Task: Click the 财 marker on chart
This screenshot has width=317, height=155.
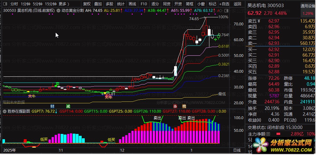Action: 52,106
